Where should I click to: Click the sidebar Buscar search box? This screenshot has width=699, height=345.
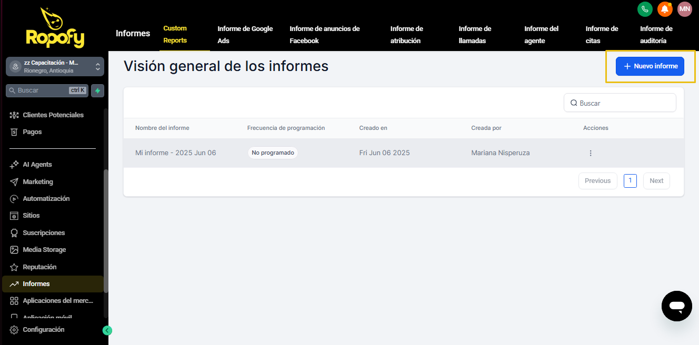47,90
